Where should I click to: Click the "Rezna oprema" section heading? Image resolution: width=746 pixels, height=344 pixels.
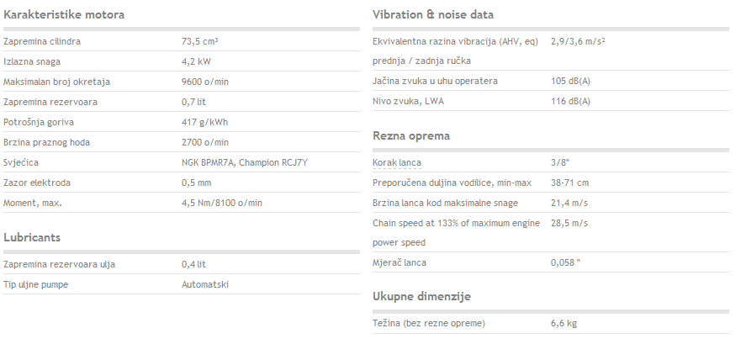click(411, 135)
